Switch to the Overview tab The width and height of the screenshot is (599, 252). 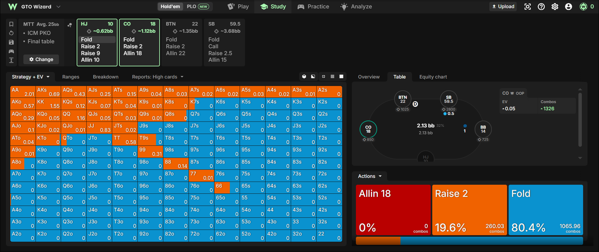point(369,77)
